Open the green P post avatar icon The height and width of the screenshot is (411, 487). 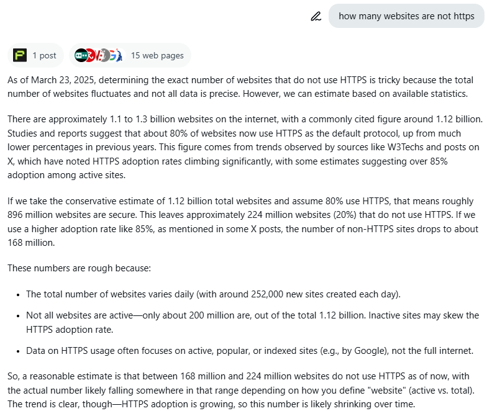[20, 55]
